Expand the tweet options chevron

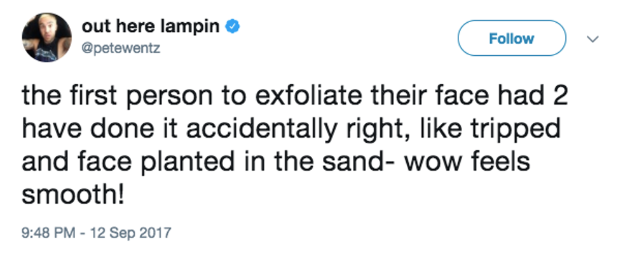click(592, 39)
